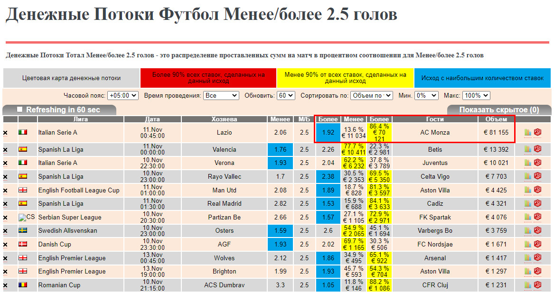Click red dice icon for Verona row
The image size is (554, 292).
(x=537, y=162)
